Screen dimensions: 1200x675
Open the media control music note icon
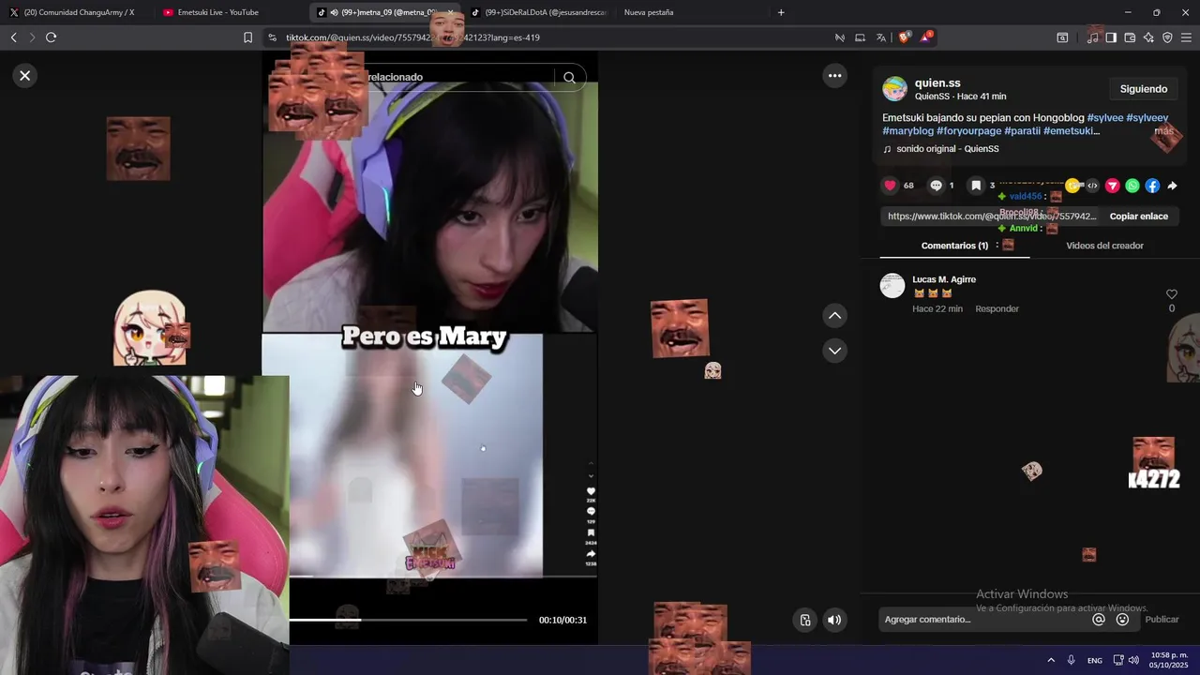pos(1092,37)
